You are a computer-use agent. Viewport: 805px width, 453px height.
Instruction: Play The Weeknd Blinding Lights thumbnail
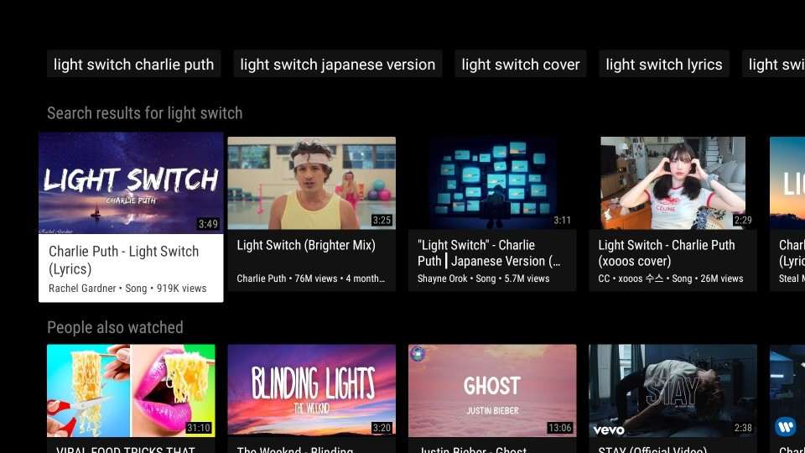[x=312, y=390]
